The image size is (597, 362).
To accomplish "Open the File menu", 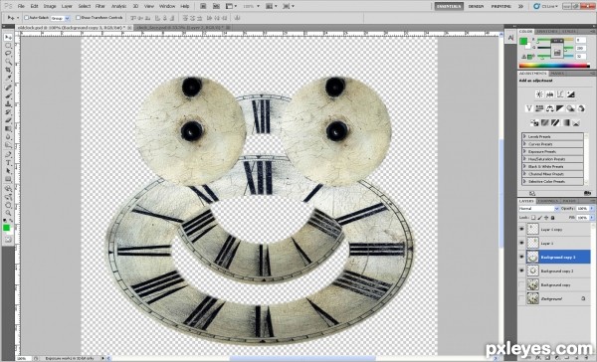I will pyautogui.click(x=21, y=7).
